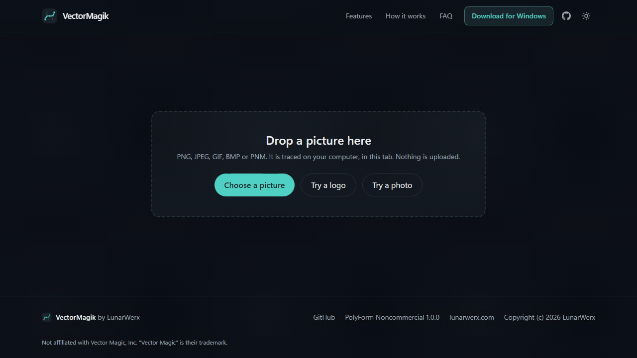Select the Try a logo sample
The width and height of the screenshot is (637, 358).
[328, 185]
